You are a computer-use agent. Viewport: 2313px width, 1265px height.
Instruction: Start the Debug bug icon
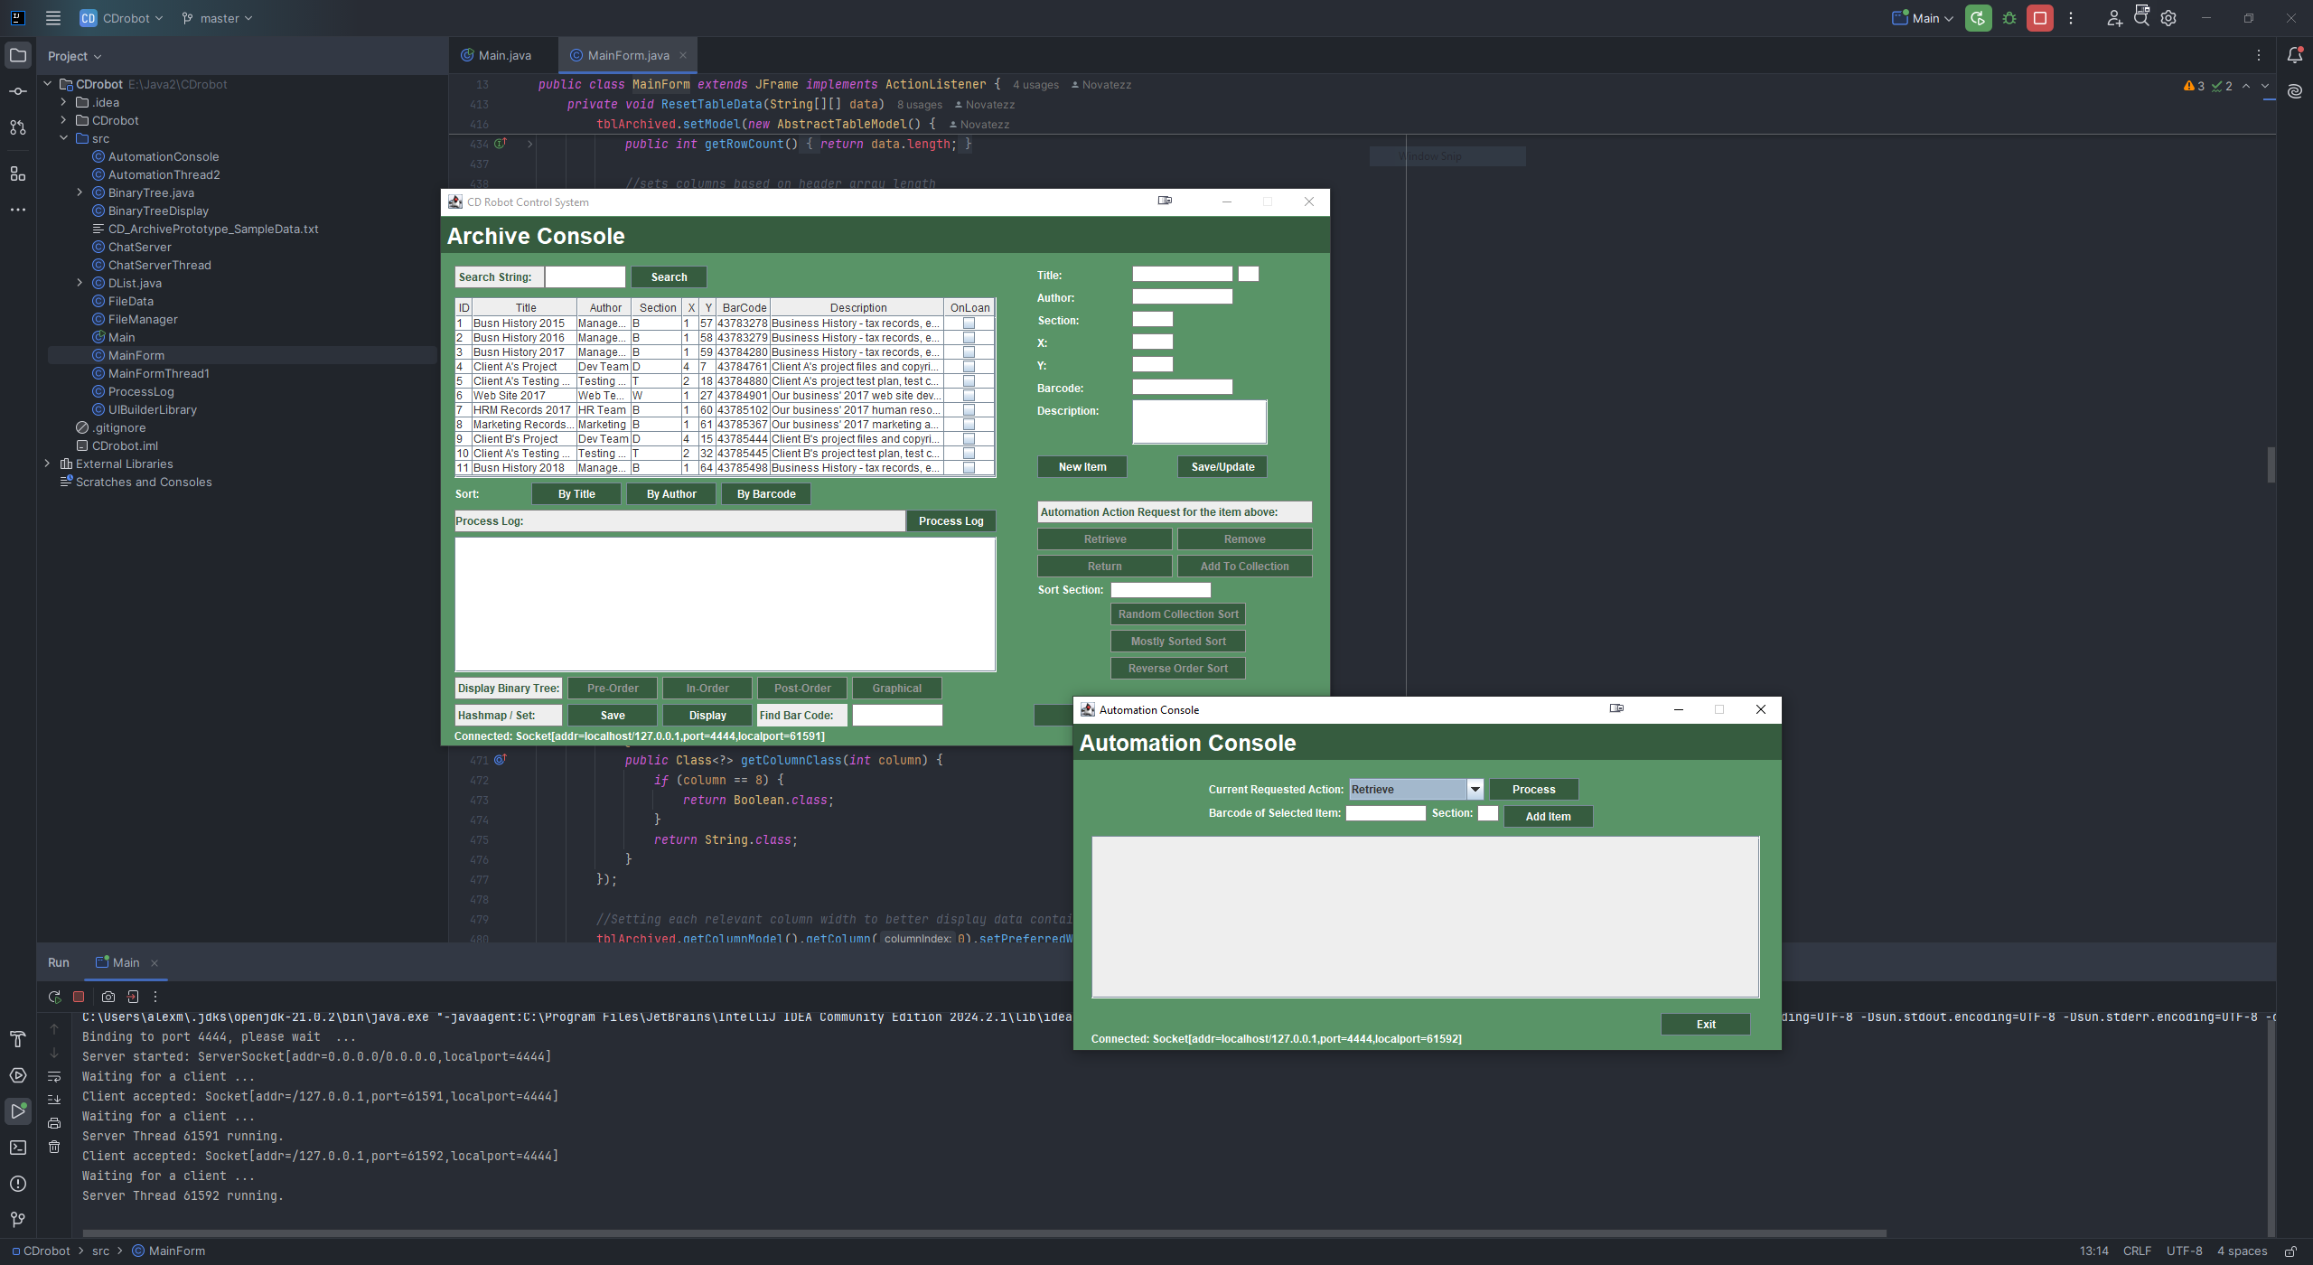(2009, 18)
